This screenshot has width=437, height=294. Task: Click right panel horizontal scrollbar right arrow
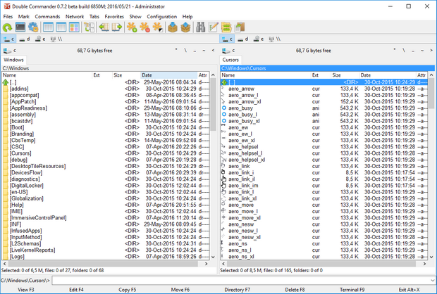coord(424,263)
